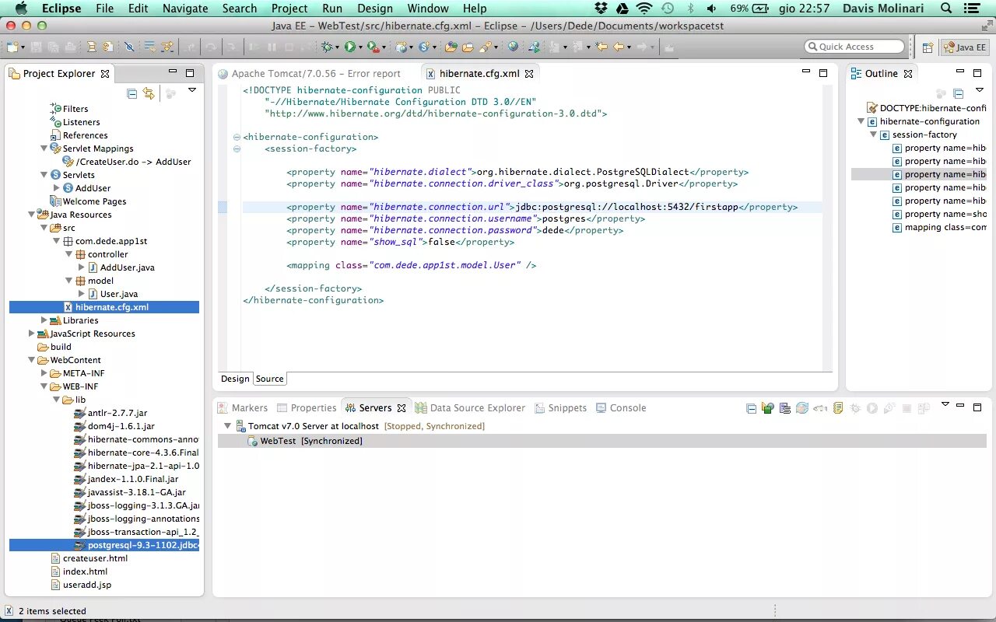
Task: Collapse All in Project Explorer toolbar
Action: [132, 93]
